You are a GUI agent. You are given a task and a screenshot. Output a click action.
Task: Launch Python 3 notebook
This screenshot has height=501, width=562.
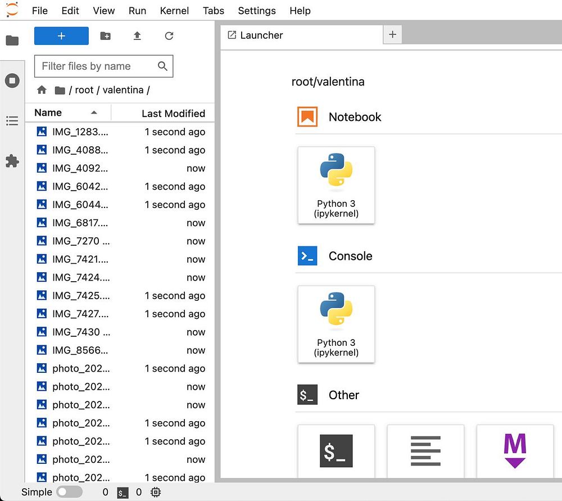336,185
